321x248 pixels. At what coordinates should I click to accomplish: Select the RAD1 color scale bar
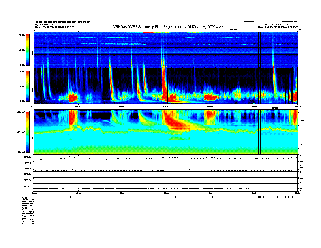click(28, 86)
